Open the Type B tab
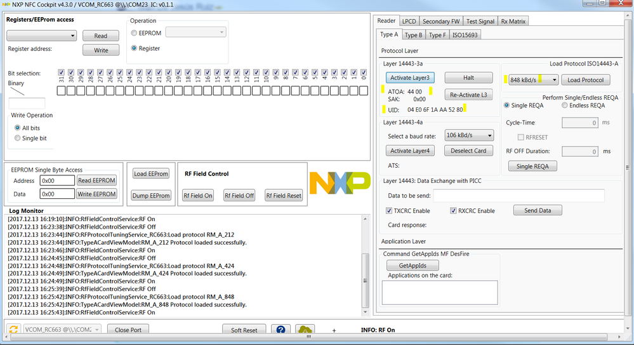 click(x=413, y=35)
